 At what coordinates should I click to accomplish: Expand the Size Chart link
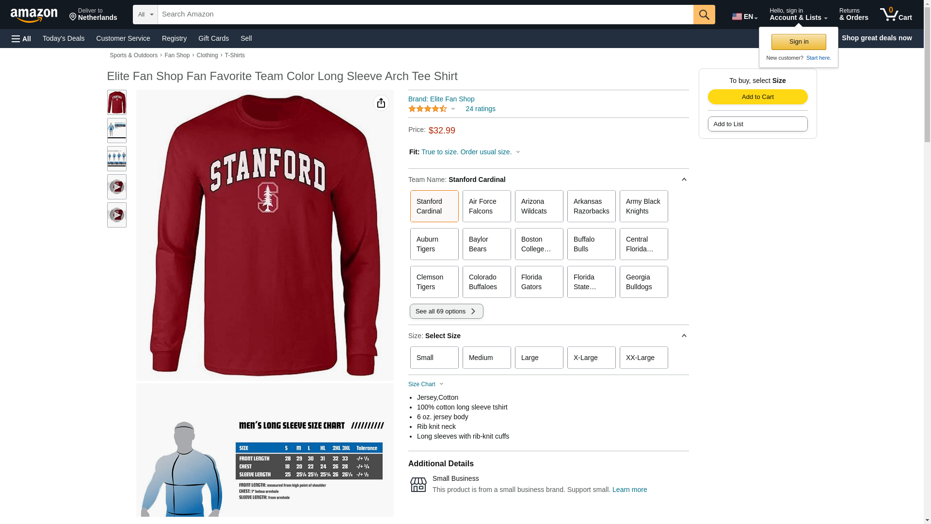[x=426, y=384]
